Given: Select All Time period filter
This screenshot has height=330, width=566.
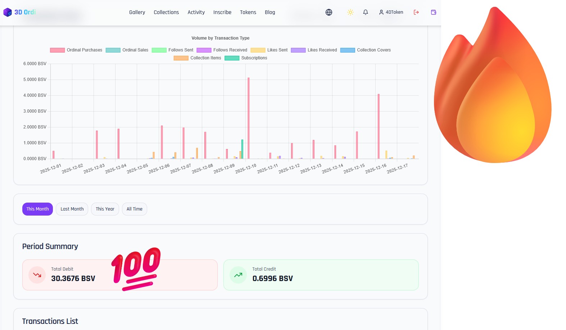Looking at the screenshot, I should tap(135, 209).
